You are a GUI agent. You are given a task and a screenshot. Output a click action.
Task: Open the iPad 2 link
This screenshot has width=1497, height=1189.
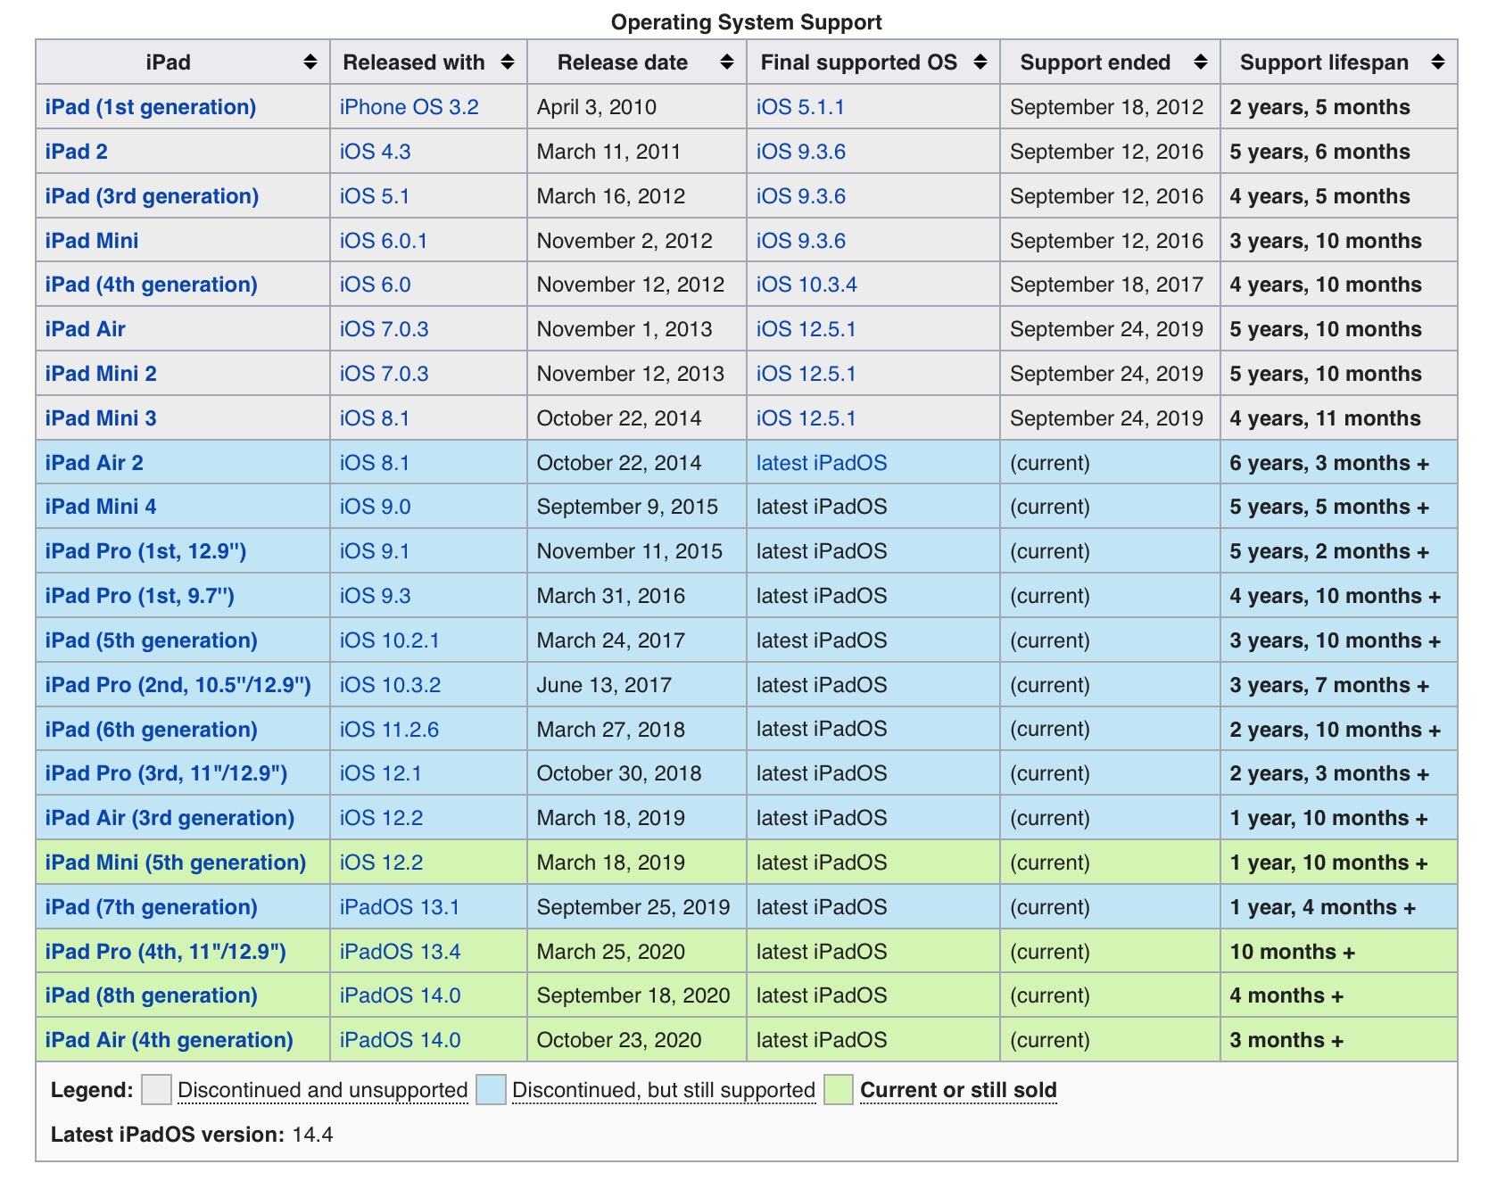[77, 152]
